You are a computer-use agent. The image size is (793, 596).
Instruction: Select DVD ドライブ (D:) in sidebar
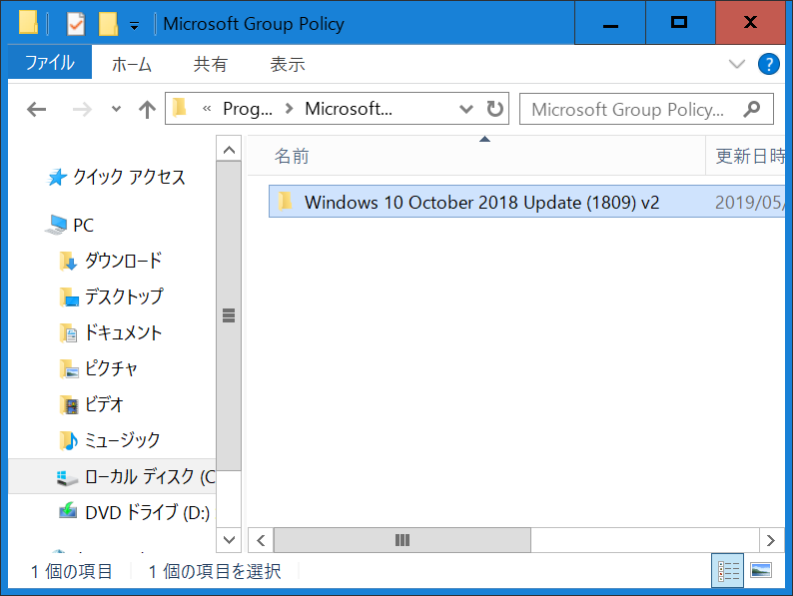[x=147, y=512]
